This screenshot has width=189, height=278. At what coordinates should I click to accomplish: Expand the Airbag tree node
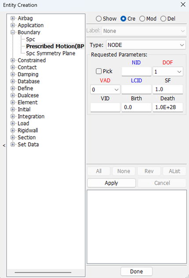[13, 18]
